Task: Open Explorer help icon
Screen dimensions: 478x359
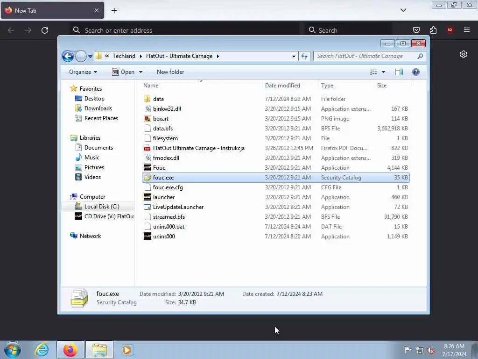Action: coord(416,72)
